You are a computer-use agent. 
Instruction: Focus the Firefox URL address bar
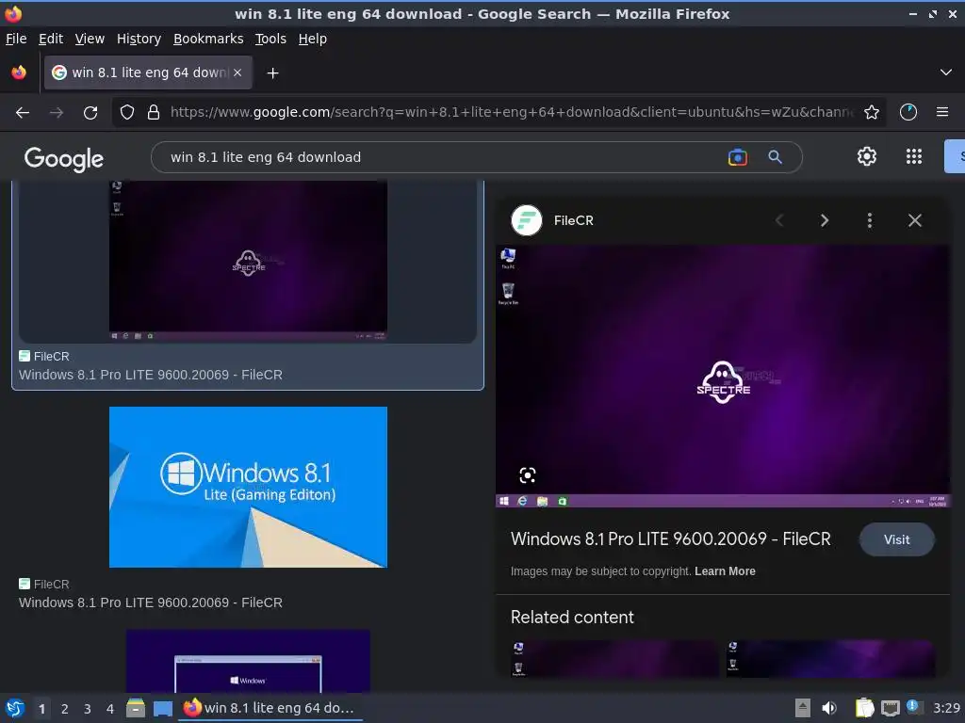(x=511, y=113)
